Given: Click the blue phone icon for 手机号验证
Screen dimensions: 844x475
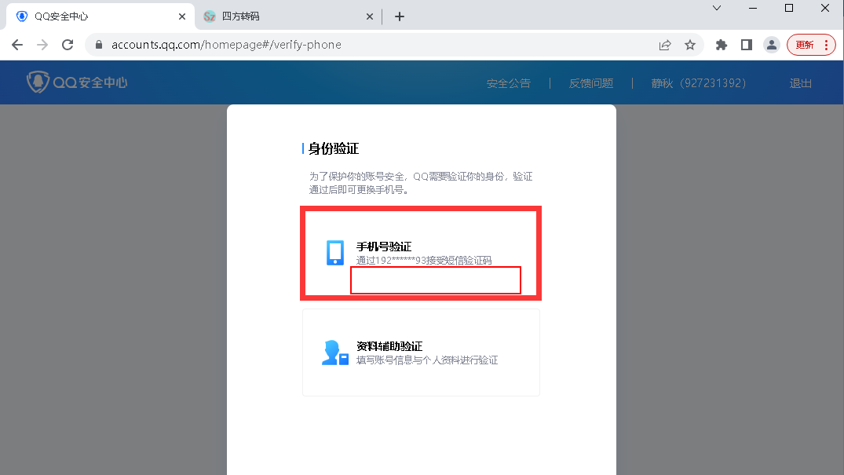Looking at the screenshot, I should pos(335,253).
